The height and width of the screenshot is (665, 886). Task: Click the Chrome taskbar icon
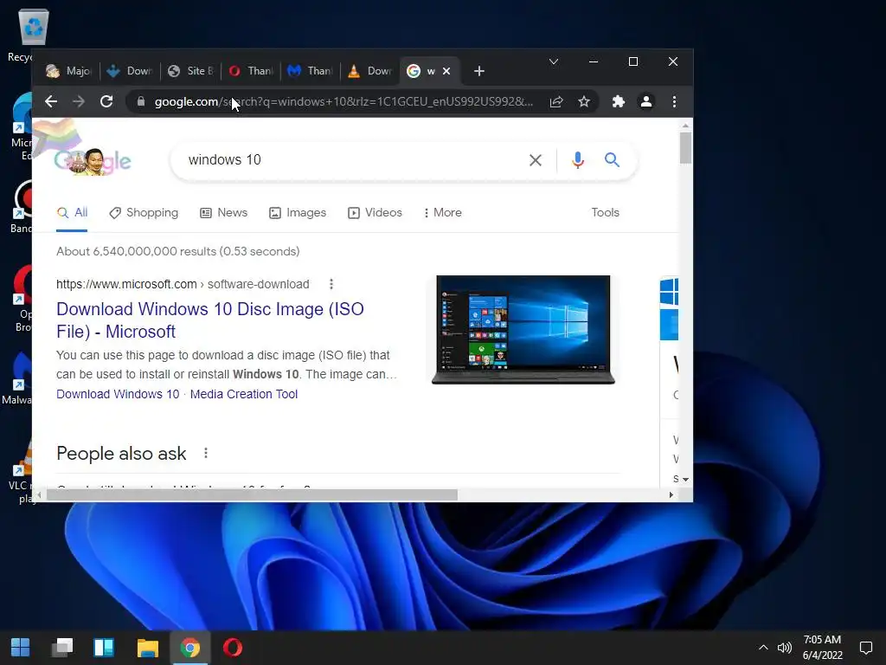190,648
